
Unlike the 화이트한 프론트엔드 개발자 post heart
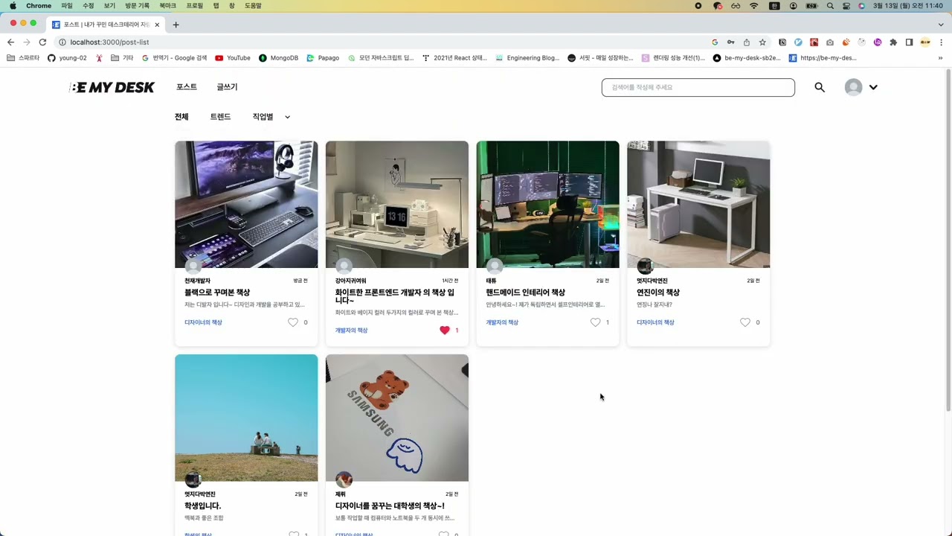tap(444, 331)
